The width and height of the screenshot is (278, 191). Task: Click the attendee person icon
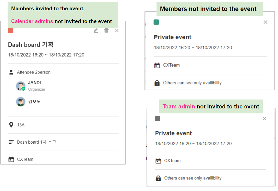point(11,72)
